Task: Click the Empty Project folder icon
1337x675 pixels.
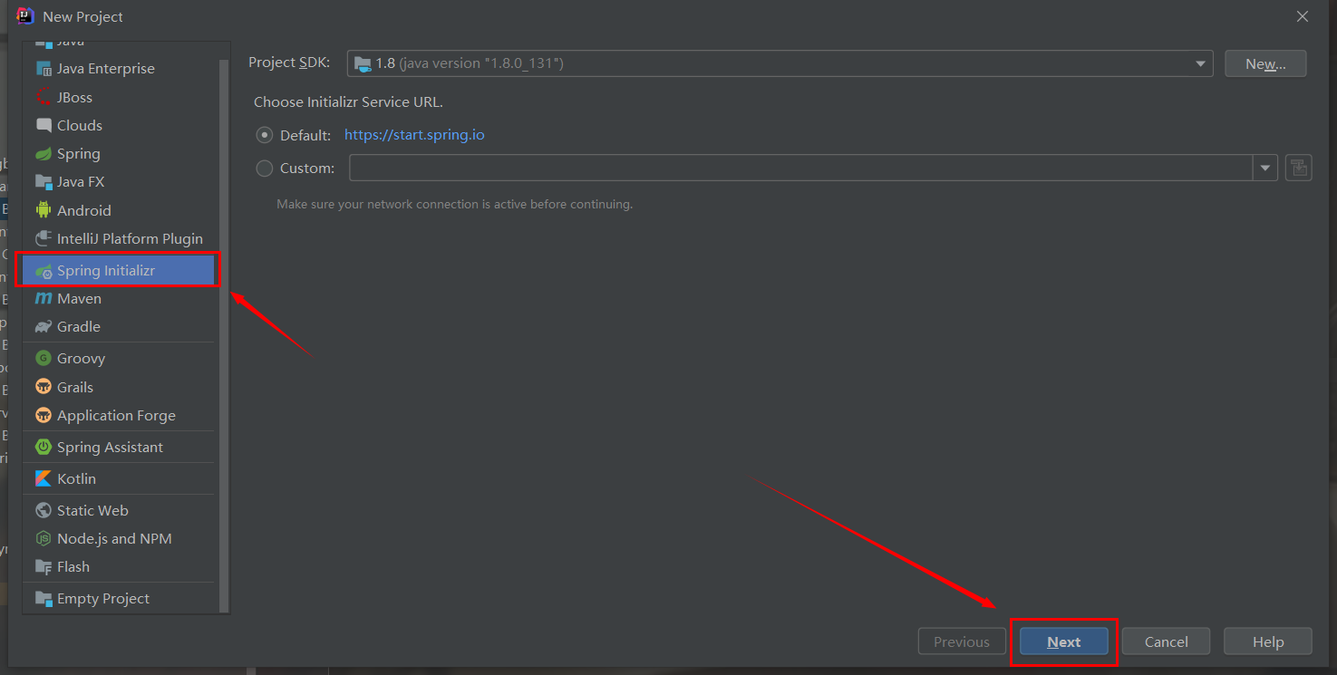Action: pos(44,598)
